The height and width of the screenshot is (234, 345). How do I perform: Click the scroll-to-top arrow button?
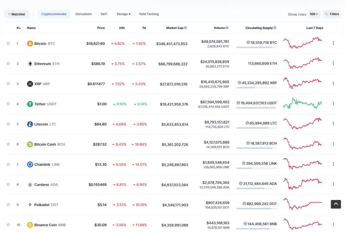[336, 204]
